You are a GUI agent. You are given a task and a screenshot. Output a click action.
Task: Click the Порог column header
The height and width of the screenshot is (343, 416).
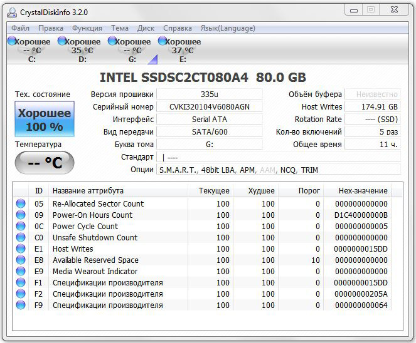[301, 191]
